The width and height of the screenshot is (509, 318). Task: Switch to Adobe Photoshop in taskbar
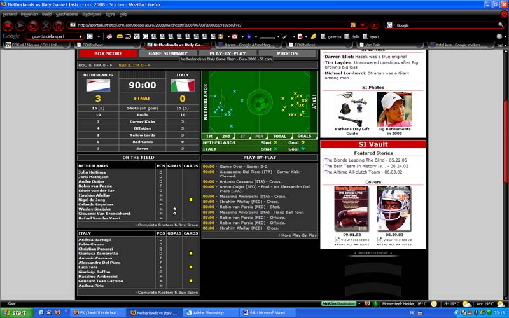point(211,313)
